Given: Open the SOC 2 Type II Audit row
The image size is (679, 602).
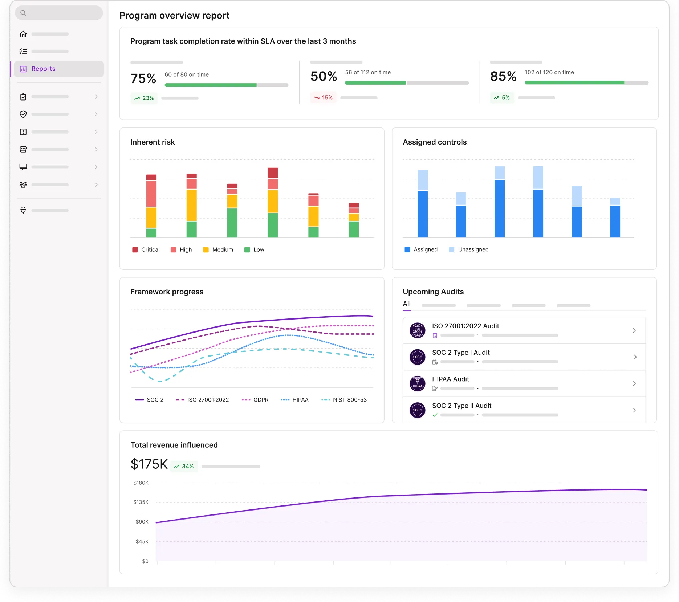Looking at the screenshot, I should tap(524, 410).
